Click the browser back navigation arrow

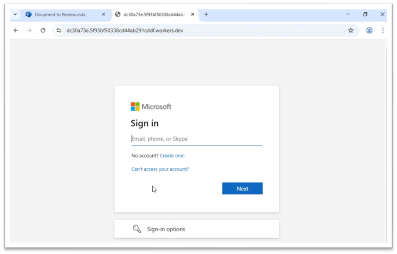[16, 30]
